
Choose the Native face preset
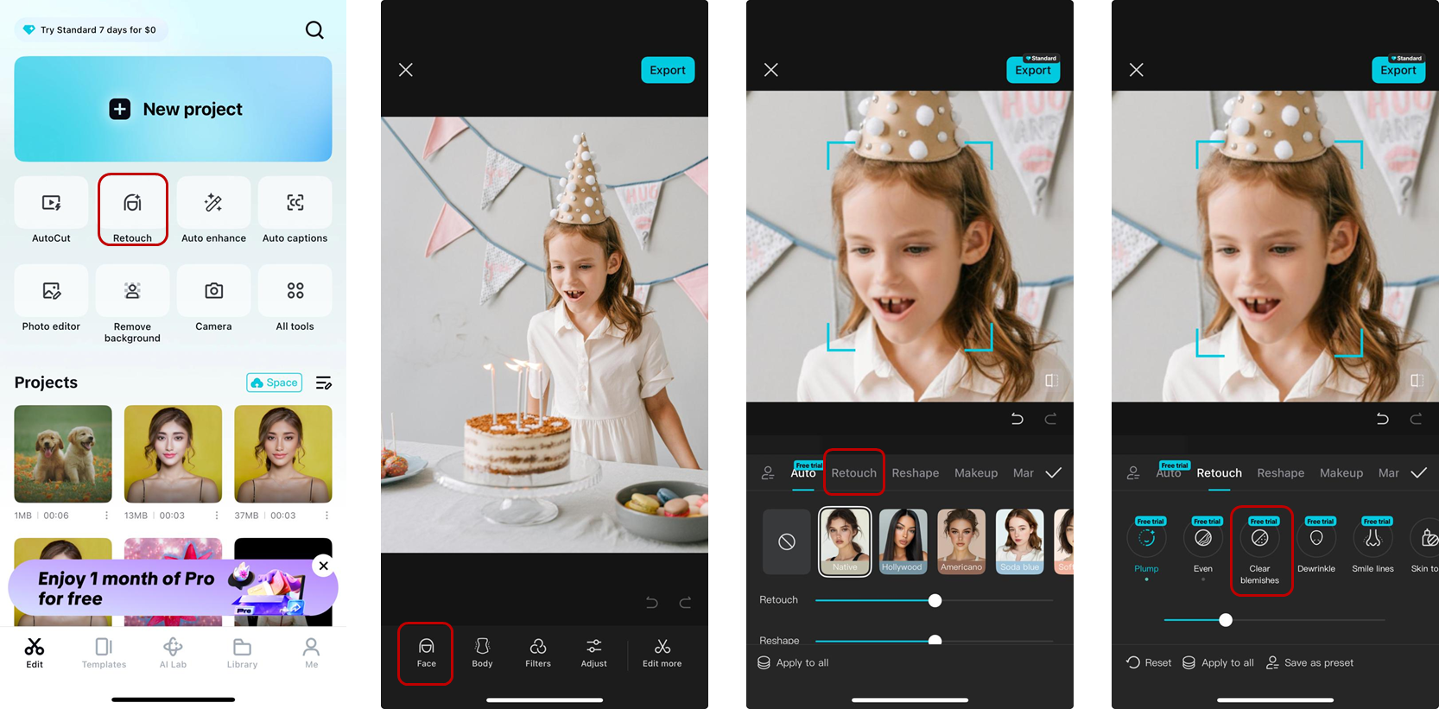pyautogui.click(x=845, y=541)
